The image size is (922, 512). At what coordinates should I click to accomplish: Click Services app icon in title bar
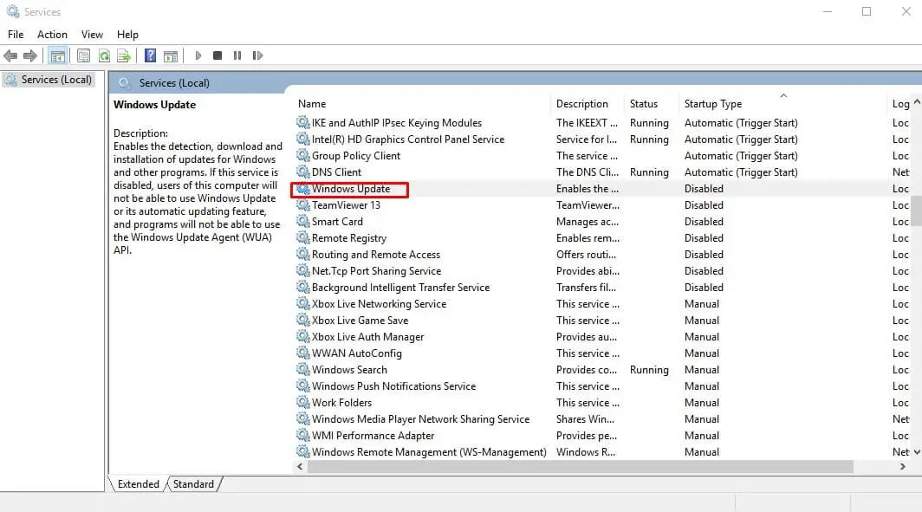12,11
